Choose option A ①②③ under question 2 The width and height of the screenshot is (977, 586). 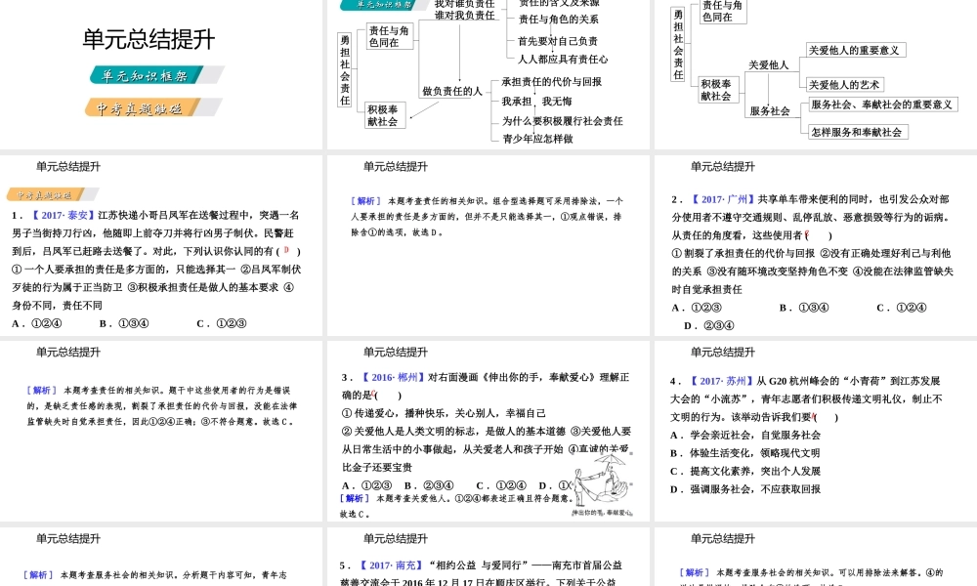click(x=697, y=307)
